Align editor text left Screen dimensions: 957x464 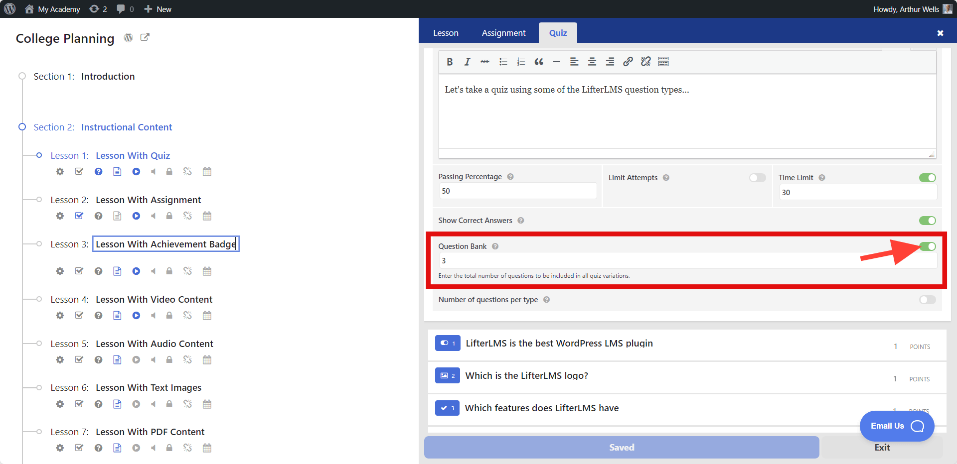[x=574, y=62]
